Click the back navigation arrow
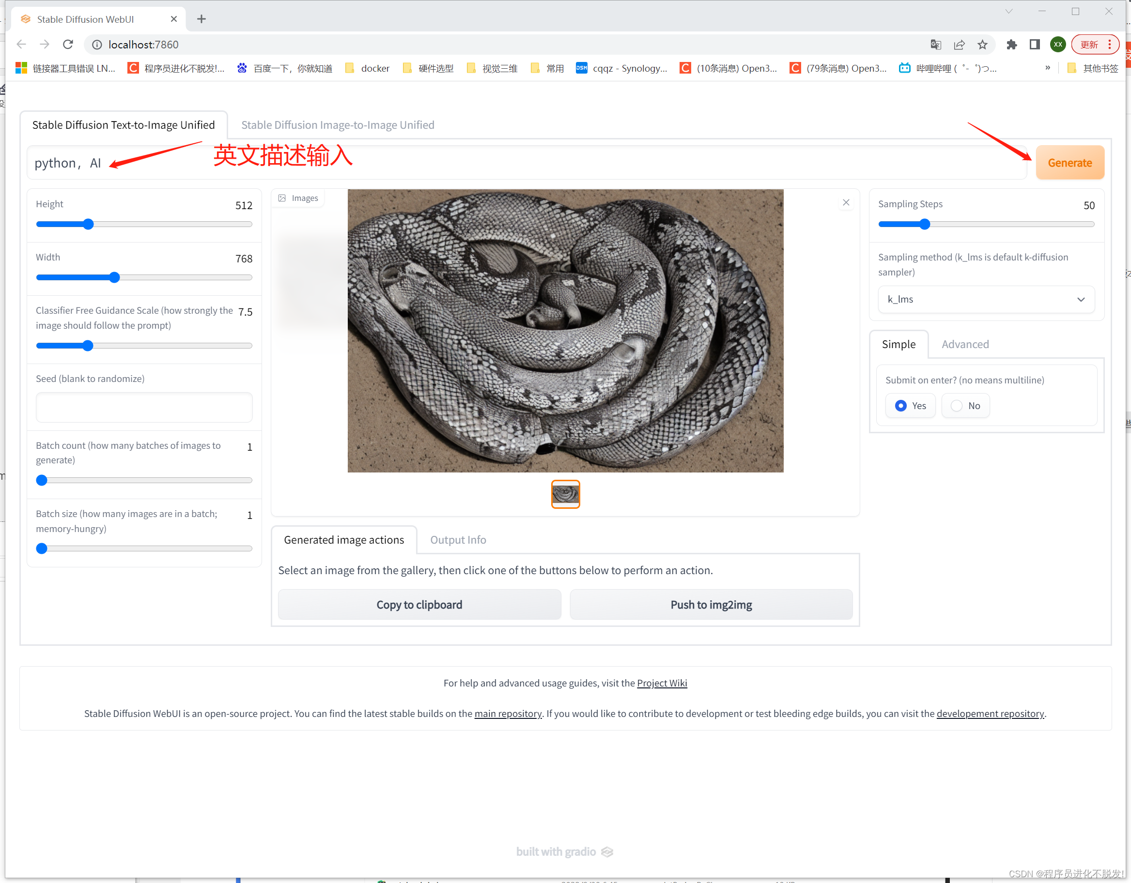 point(21,45)
